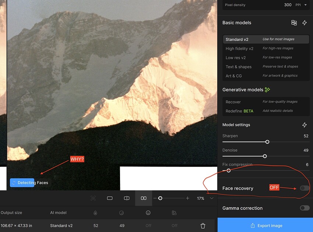This screenshot has width=313, height=232.
Task: Click the model comparison icon next to Basic models
Action: tap(294, 22)
